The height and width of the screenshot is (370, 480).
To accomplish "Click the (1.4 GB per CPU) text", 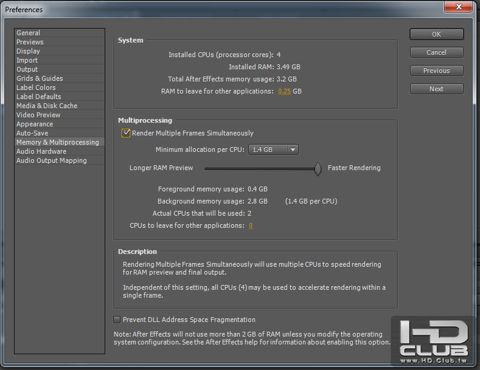I will 311,201.
